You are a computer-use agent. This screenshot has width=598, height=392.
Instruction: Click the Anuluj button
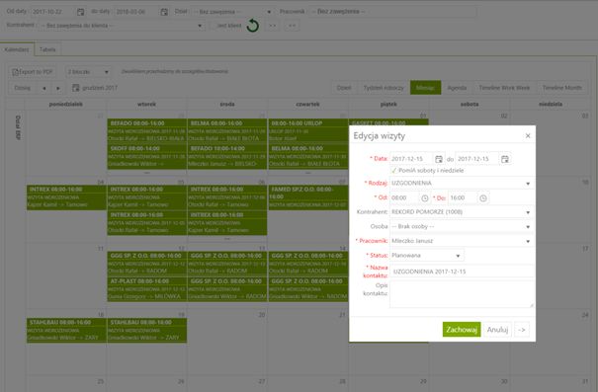tap(498, 330)
